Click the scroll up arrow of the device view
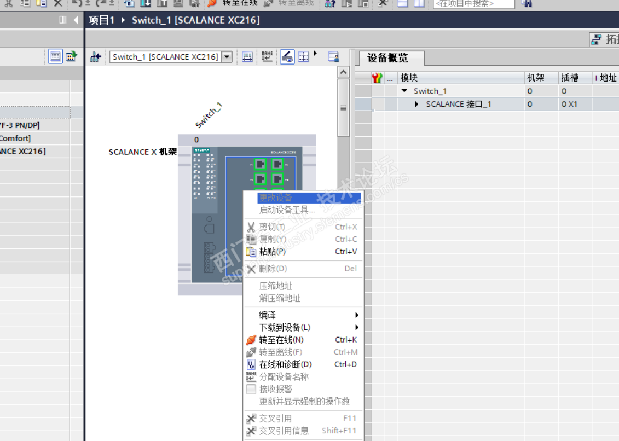The width and height of the screenshot is (619, 441). click(x=344, y=72)
